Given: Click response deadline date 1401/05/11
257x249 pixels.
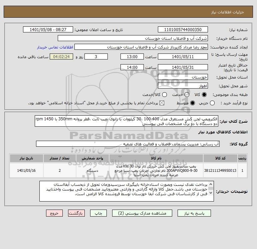Looking at the screenshot, I should coord(183,56).
